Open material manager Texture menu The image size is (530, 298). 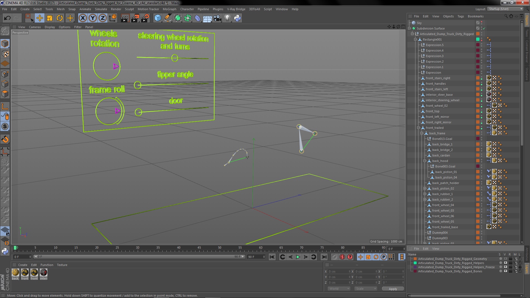(62, 265)
